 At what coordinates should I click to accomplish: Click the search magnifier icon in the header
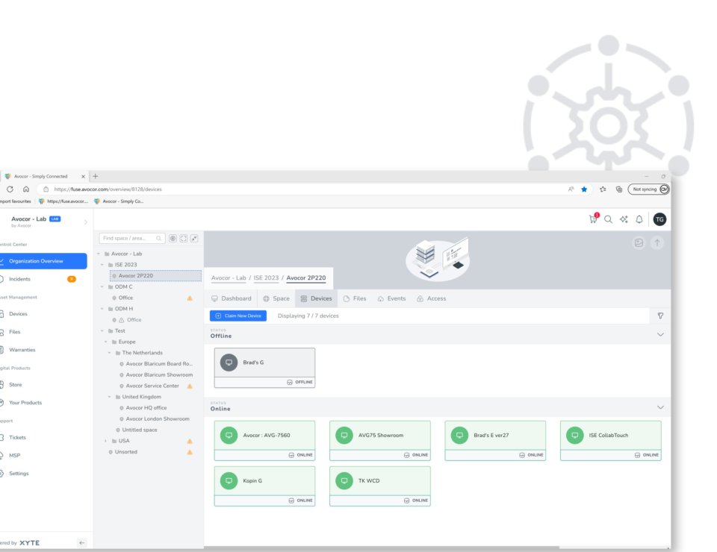coord(608,219)
